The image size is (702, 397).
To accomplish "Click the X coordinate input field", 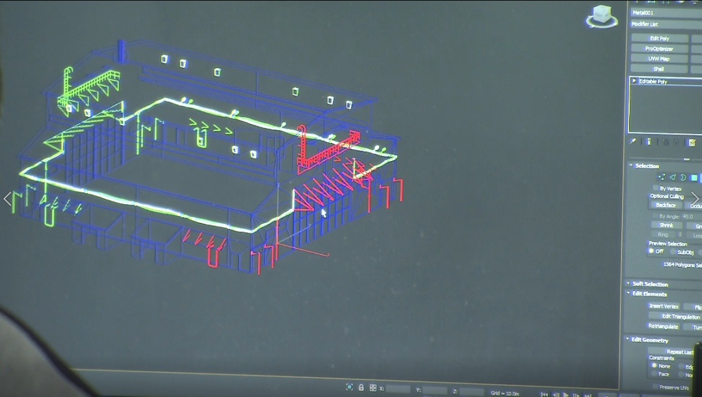I will [x=398, y=389].
